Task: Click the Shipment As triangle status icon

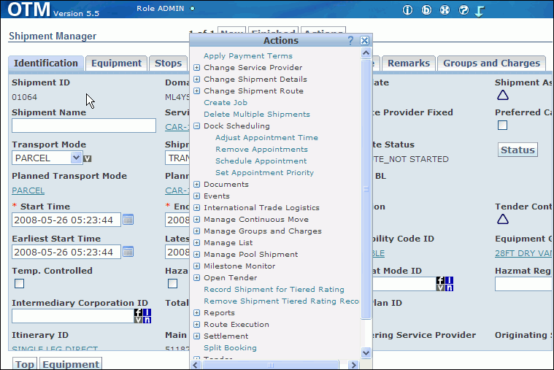Action: [x=503, y=95]
